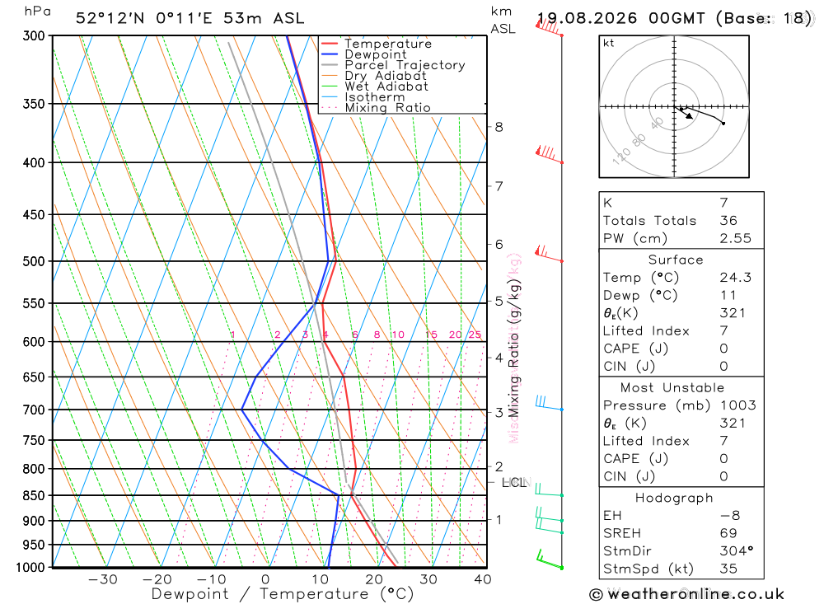Click the date '19.08.2026 00GMT (Base: 18)'
This screenshot has height=604, width=824.
pos(674,18)
